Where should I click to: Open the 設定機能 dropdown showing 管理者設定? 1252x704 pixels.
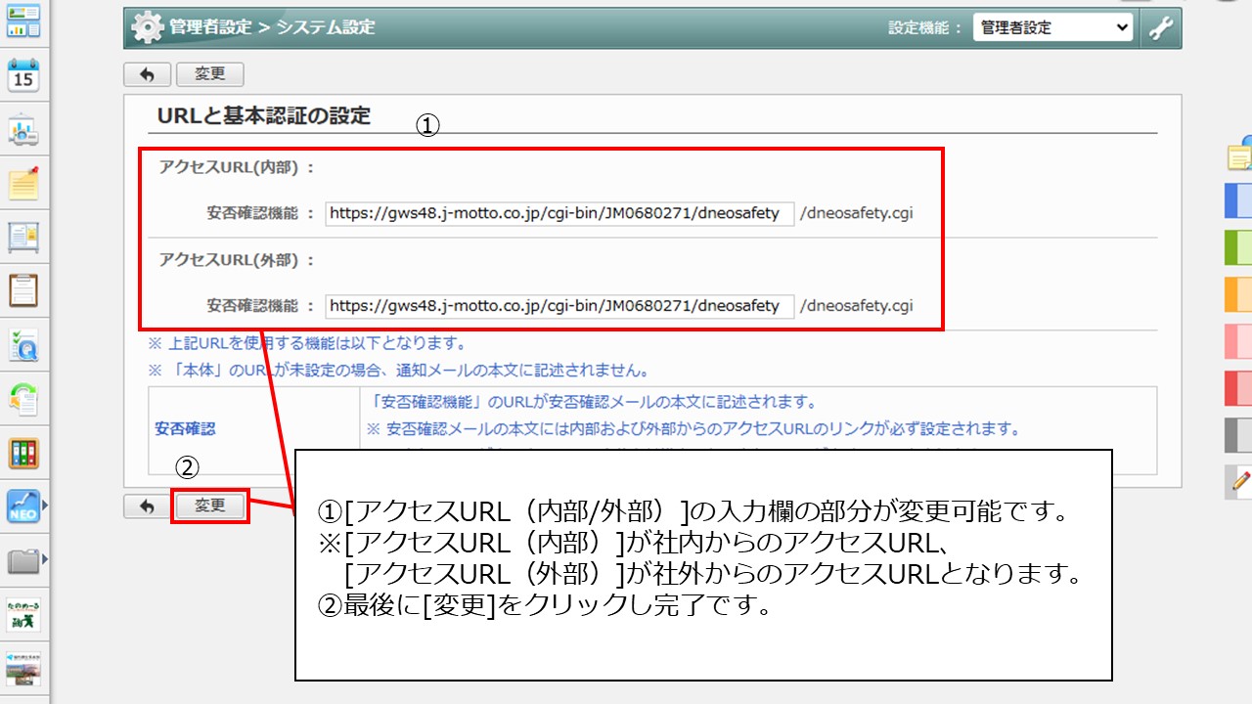click(x=1052, y=28)
